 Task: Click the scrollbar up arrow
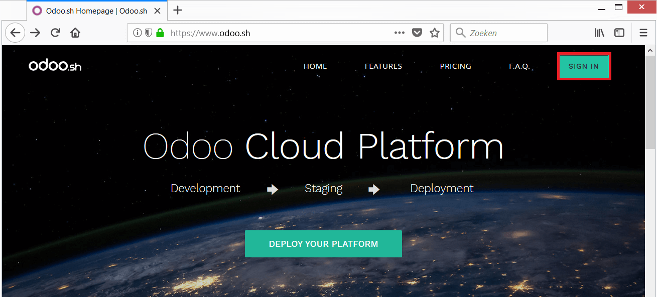pyautogui.click(x=650, y=51)
